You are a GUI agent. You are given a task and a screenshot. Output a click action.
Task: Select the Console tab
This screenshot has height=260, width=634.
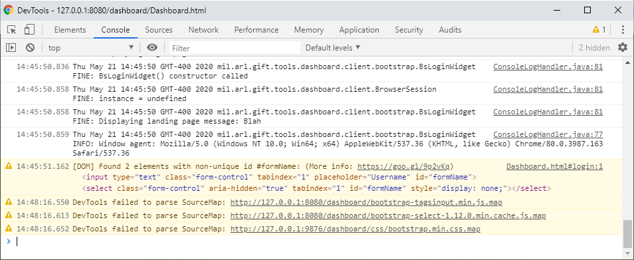pyautogui.click(x=116, y=29)
